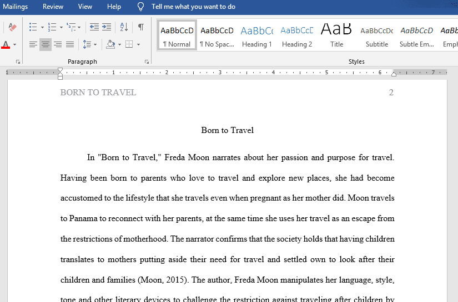Click the centered title Born to Travel
The image size is (458, 302).
(x=227, y=130)
